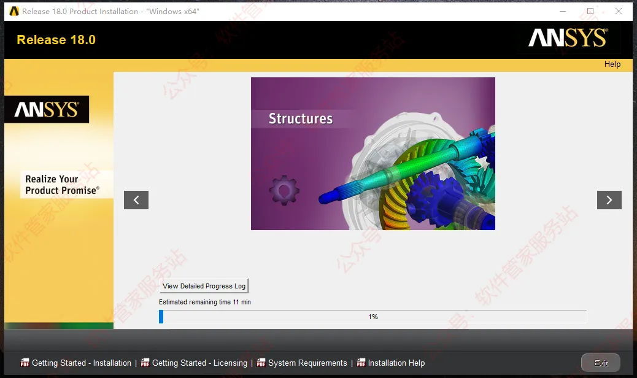The height and width of the screenshot is (378, 637).
Task: Click PDF icon beside Getting Started - Licensing
Action: pyautogui.click(x=145, y=363)
